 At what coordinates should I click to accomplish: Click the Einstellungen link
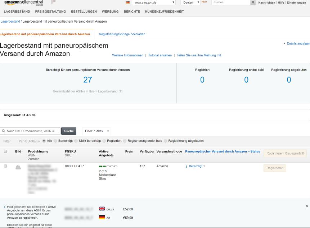point(296,3)
